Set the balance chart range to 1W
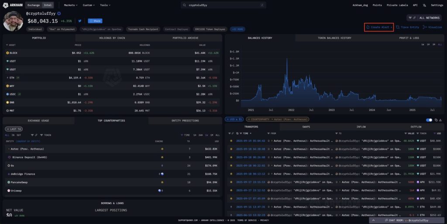 [x=423, y=44]
